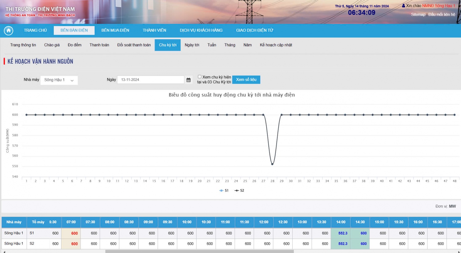
Task: Toggle the S2 series legend marker
Action: tap(237, 191)
